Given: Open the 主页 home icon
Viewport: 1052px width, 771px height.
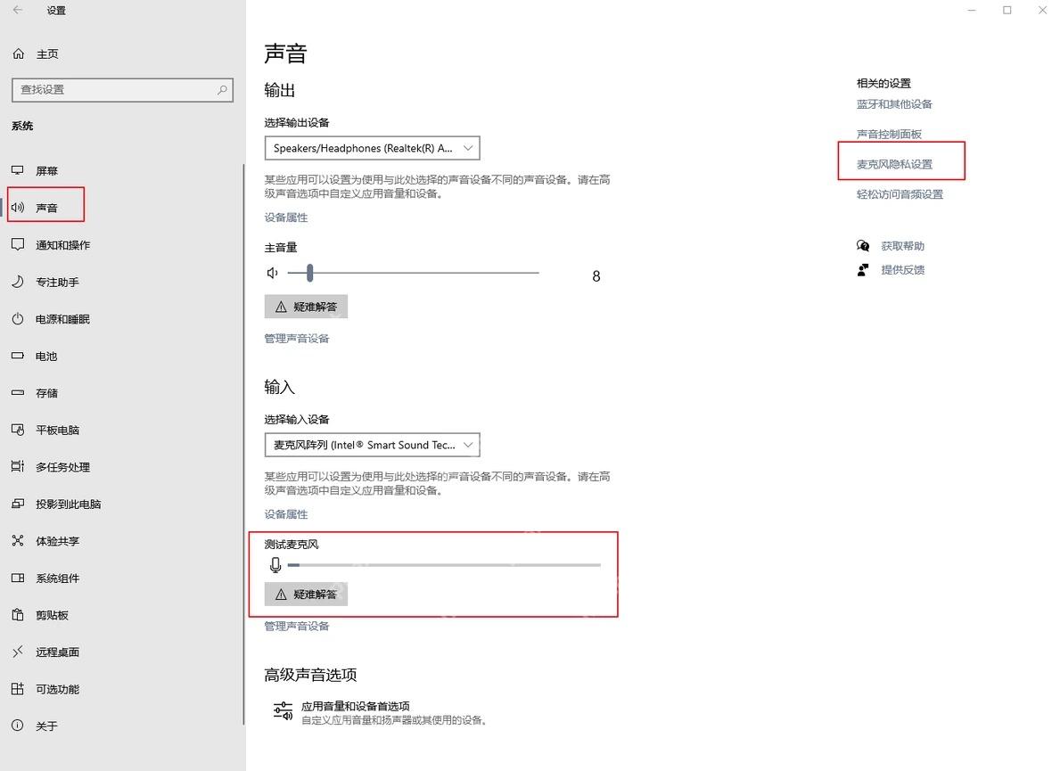Looking at the screenshot, I should pos(18,53).
